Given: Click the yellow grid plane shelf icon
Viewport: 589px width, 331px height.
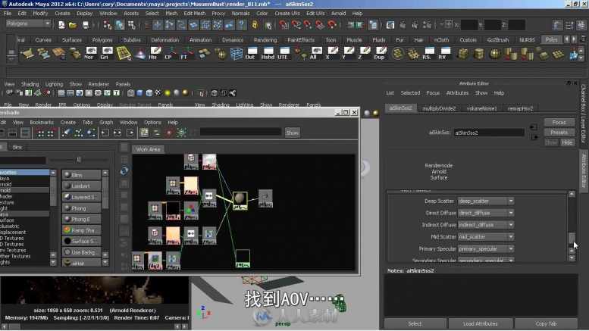Looking at the screenshot, I should coord(124,53).
